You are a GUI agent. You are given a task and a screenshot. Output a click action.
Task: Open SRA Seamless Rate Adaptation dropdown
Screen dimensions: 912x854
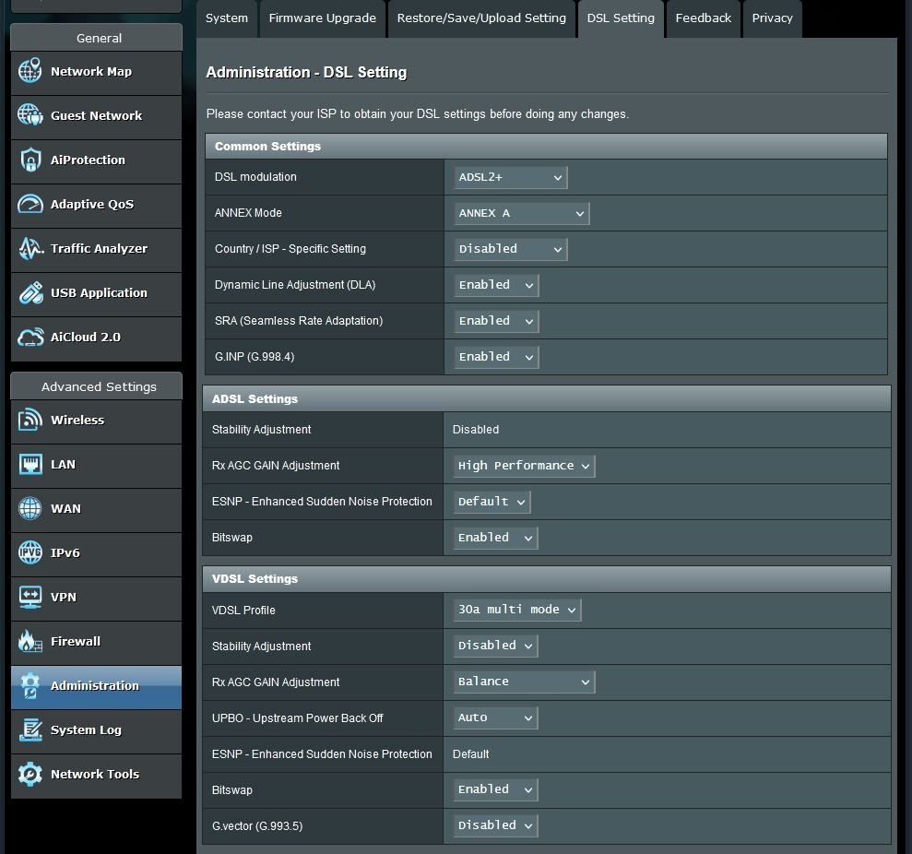[496, 321]
